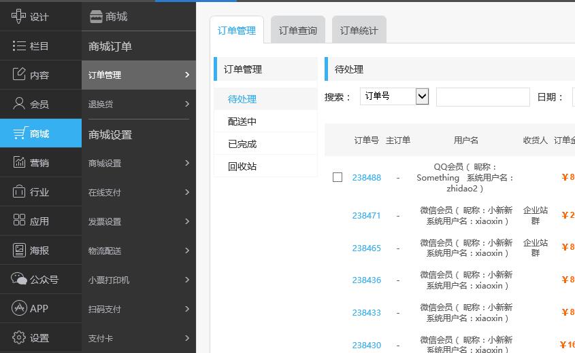Open the 回收站 recycle bin list
Screen dimensions: 575x353
click(242, 166)
